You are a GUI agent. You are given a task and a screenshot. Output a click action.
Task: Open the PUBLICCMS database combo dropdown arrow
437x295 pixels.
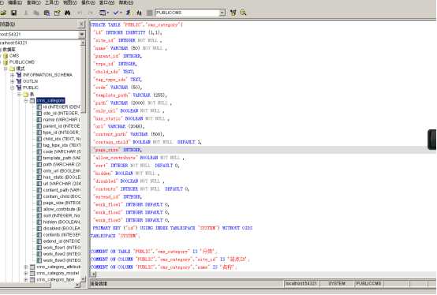tap(222, 13)
